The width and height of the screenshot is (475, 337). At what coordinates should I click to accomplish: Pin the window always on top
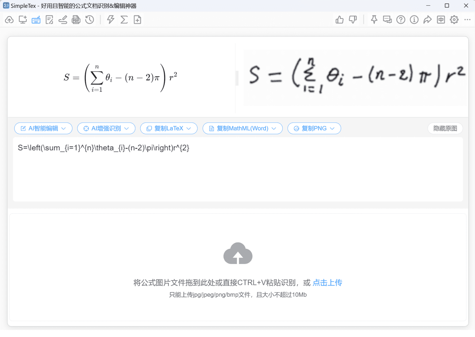374,19
